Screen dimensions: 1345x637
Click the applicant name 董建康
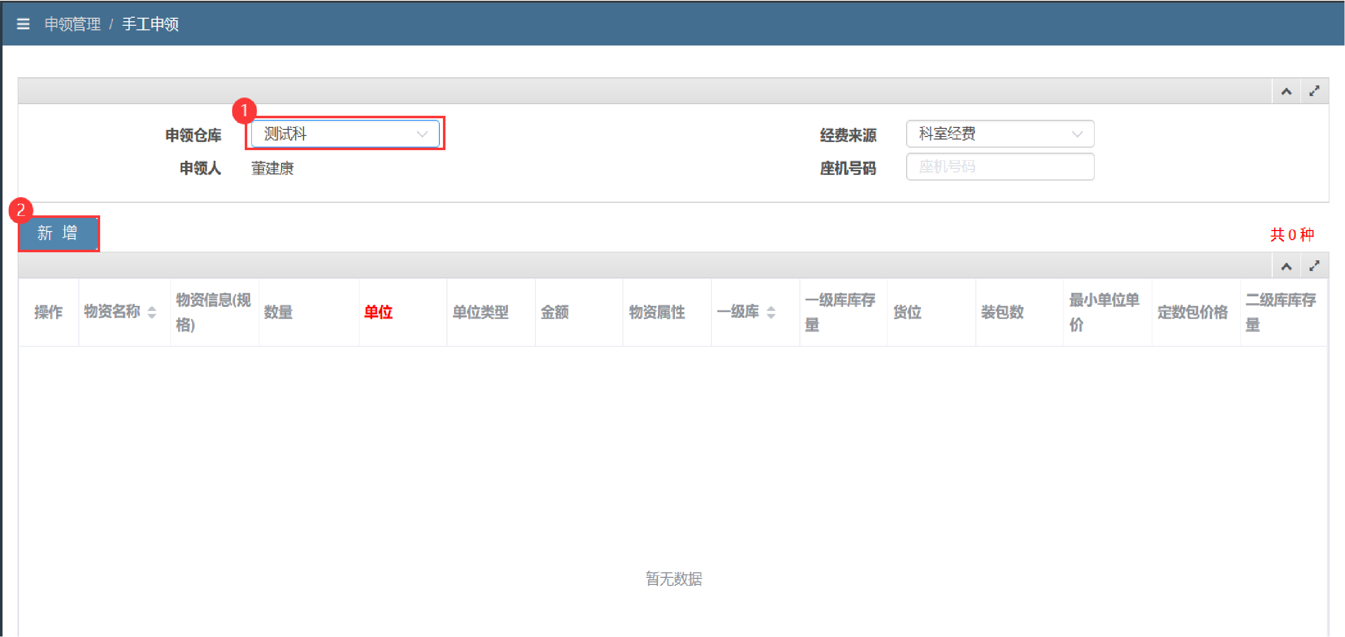click(x=273, y=168)
